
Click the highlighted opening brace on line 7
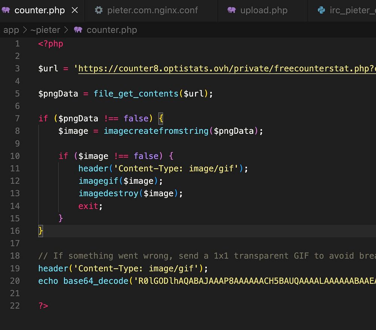click(x=161, y=119)
